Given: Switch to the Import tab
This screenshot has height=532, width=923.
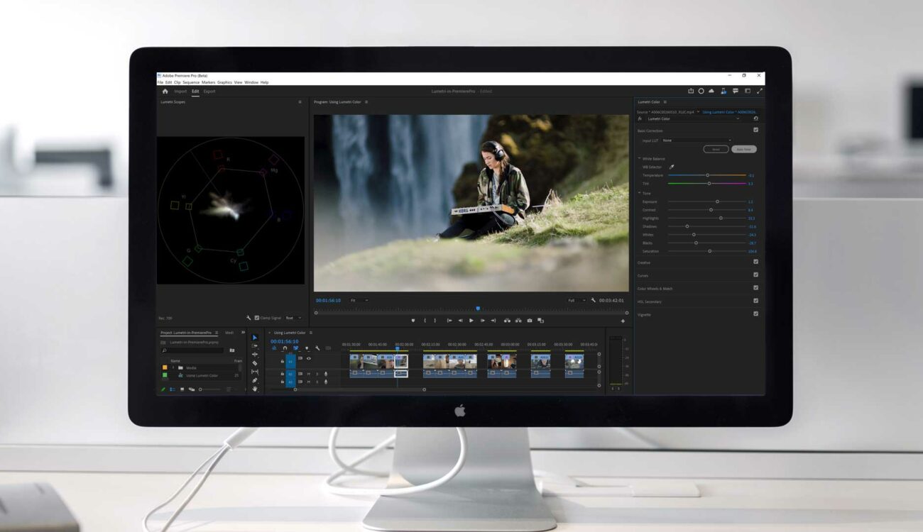Looking at the screenshot, I should point(181,92).
